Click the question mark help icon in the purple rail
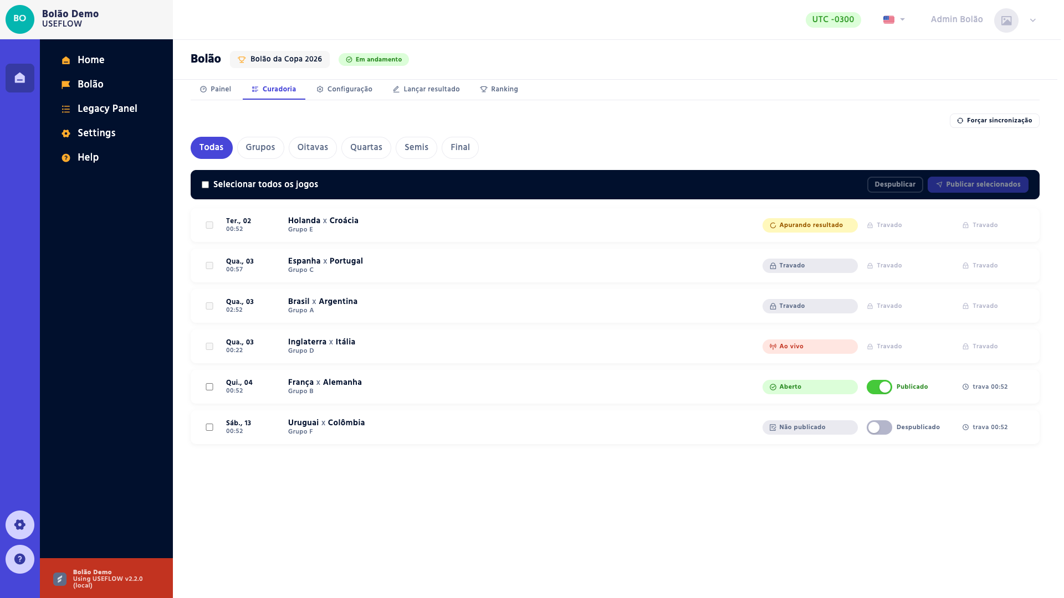This screenshot has width=1064, height=598. point(20,559)
